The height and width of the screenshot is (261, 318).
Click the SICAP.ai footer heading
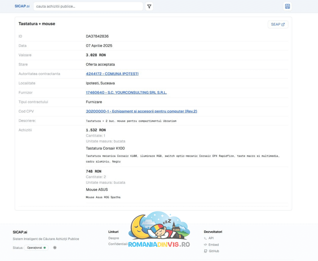20,232
